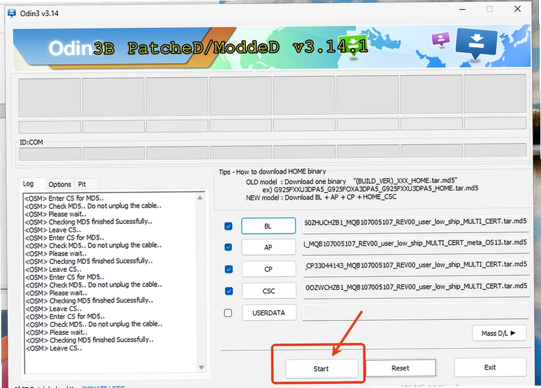
Task: Uncheck the BL file checkbox
Action: click(x=228, y=226)
